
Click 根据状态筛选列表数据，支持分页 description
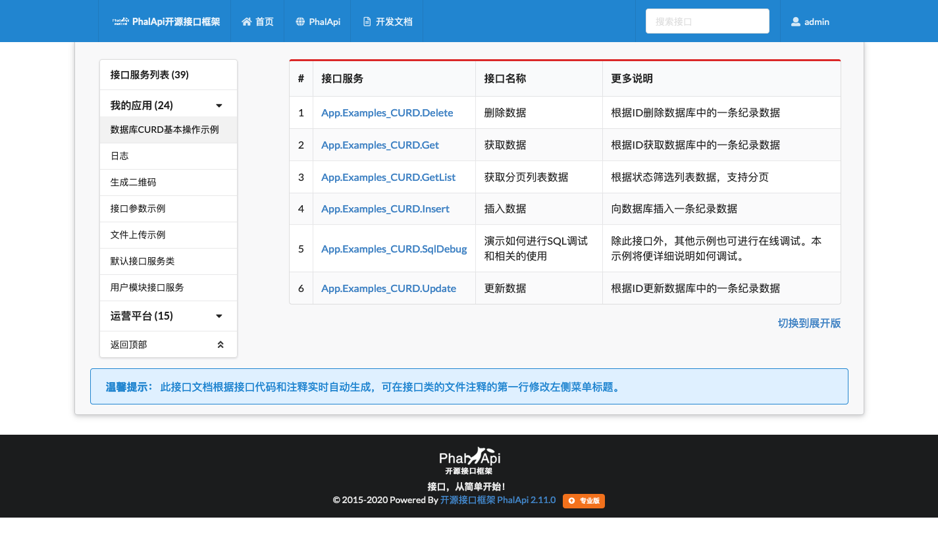(x=690, y=177)
